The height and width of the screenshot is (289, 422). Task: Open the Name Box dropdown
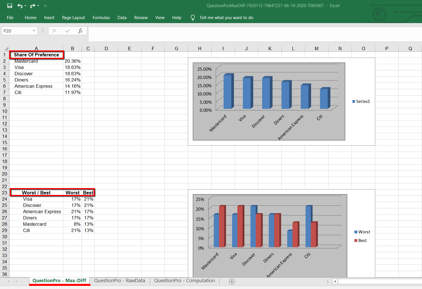coord(34,31)
